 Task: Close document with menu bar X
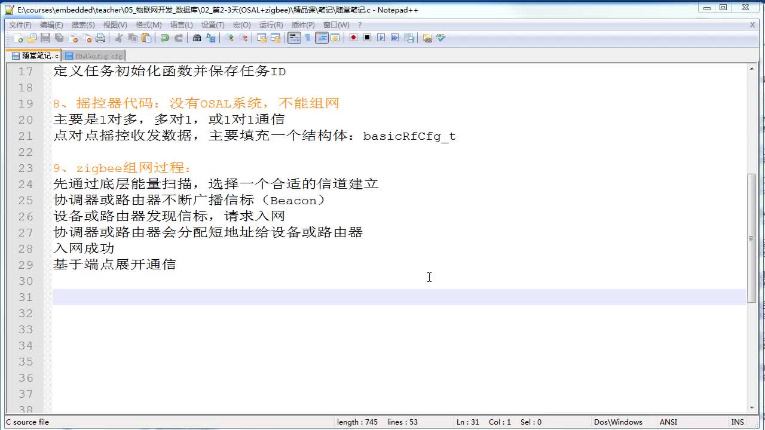point(752,24)
